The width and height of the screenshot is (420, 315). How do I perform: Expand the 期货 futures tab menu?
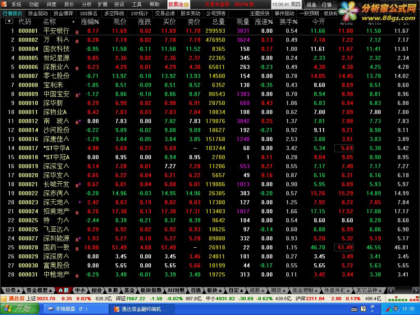278,290
